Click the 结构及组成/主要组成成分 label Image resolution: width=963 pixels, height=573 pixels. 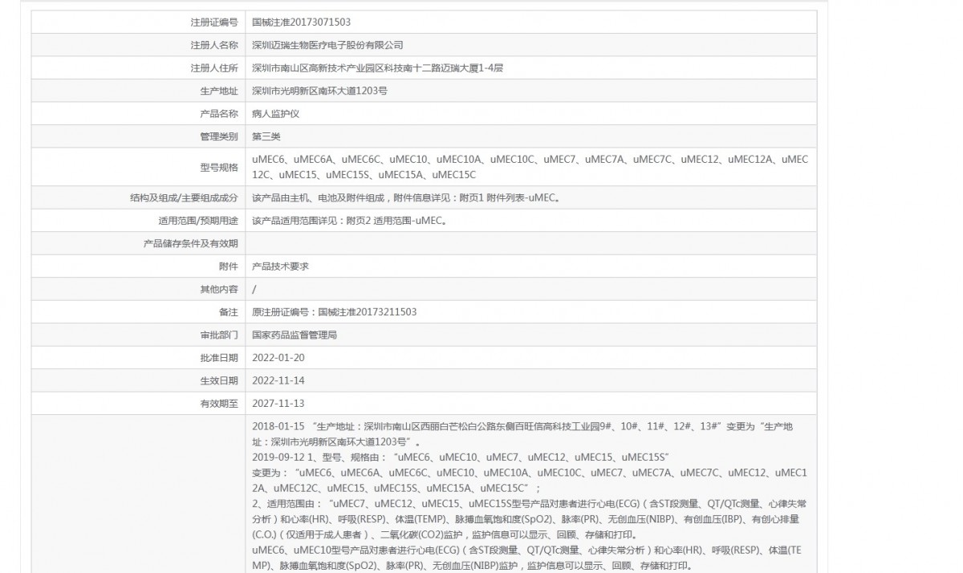pyautogui.click(x=184, y=197)
